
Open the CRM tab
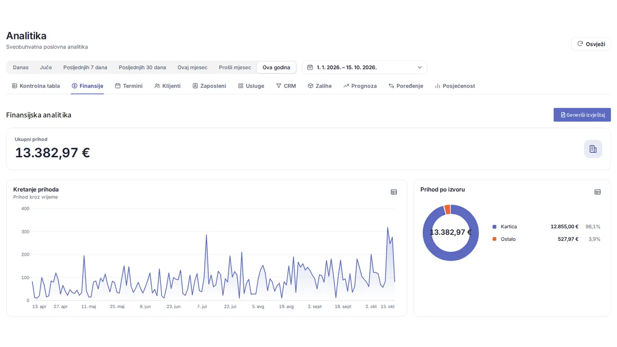286,86
